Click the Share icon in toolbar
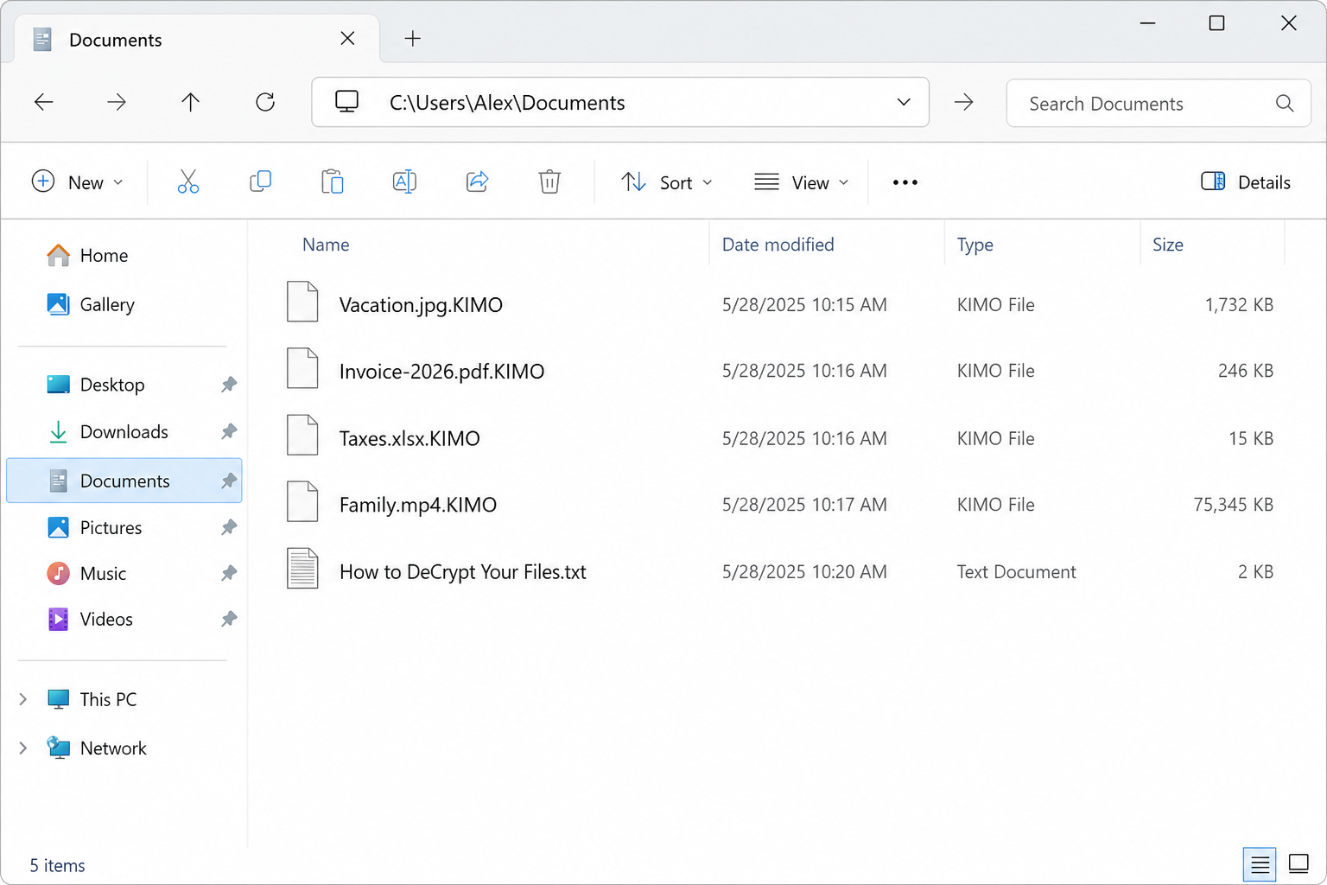Screen dimensions: 1327x885 click(x=477, y=181)
